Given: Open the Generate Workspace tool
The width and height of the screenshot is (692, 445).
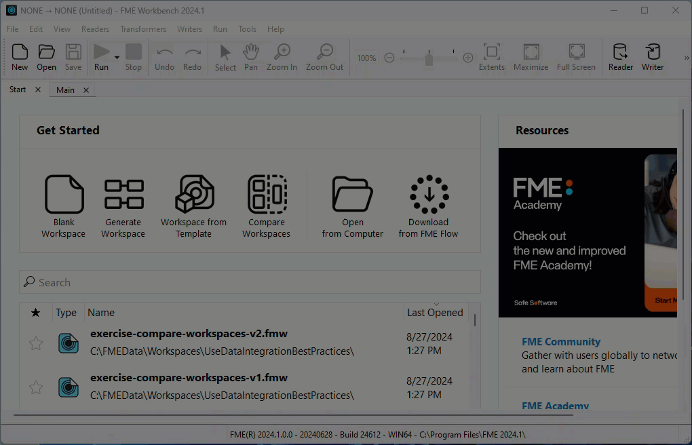Looking at the screenshot, I should (x=123, y=194).
